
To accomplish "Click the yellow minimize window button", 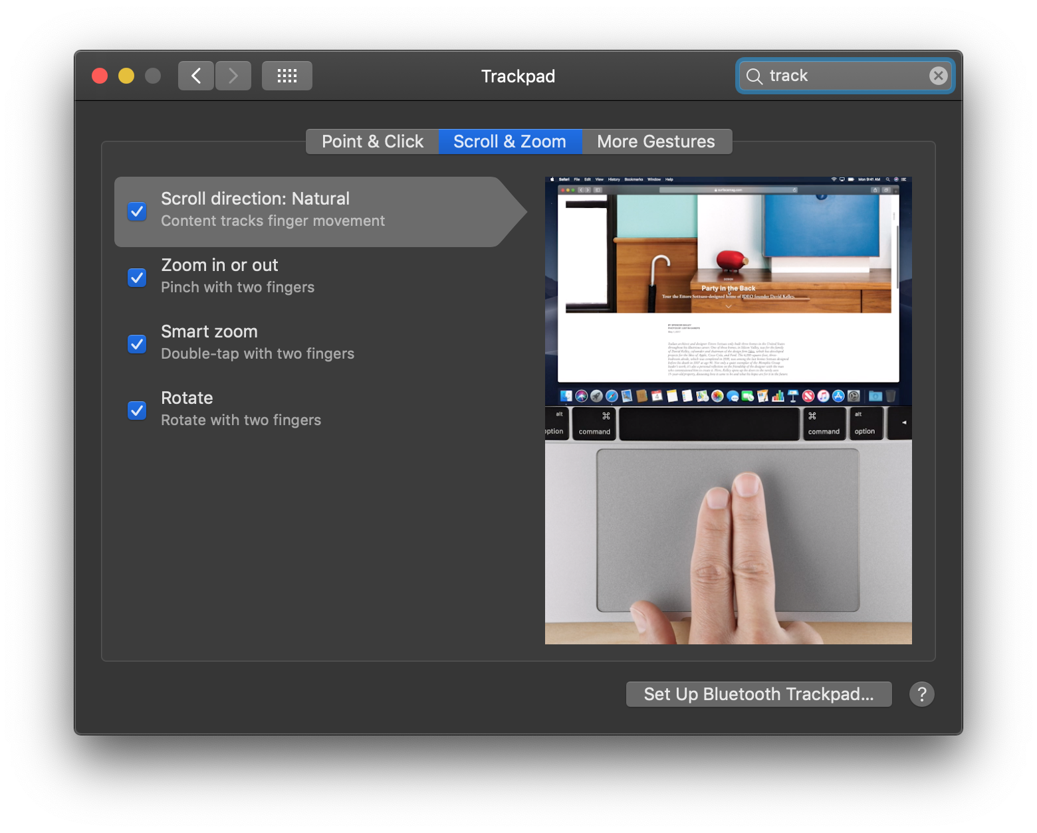I will pos(126,75).
